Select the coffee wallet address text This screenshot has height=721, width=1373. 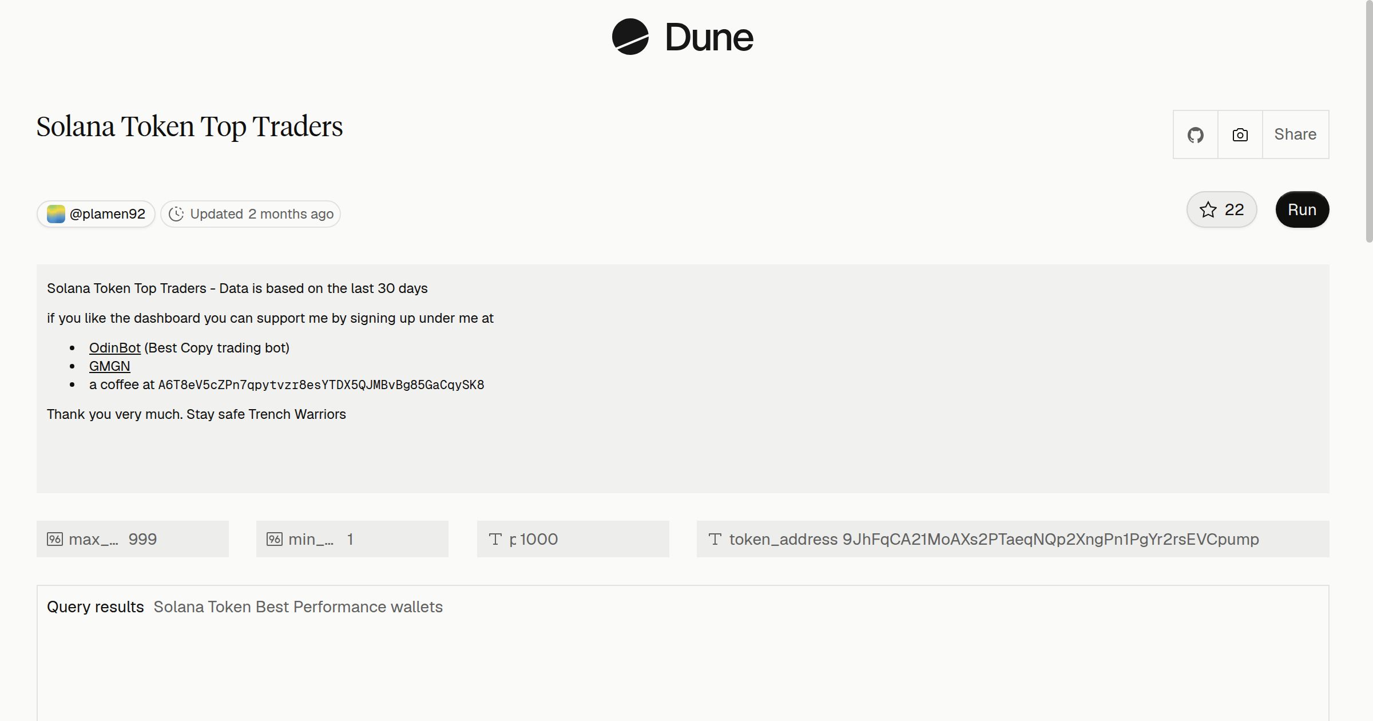[x=321, y=385]
